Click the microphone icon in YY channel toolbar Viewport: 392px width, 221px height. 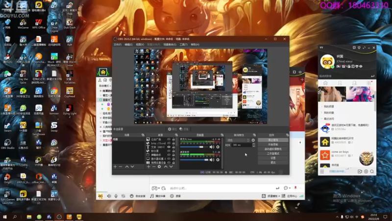tap(116, 196)
